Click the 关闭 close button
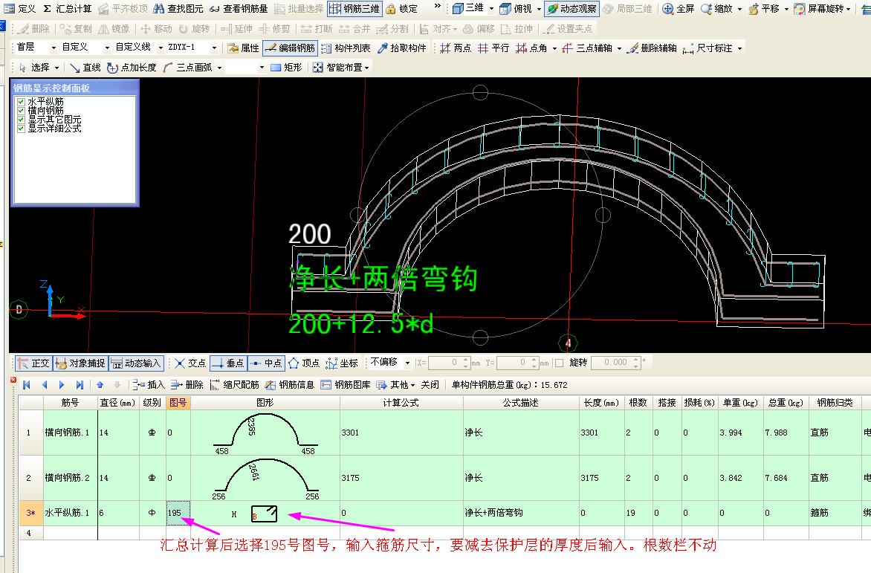 pyautogui.click(x=430, y=384)
